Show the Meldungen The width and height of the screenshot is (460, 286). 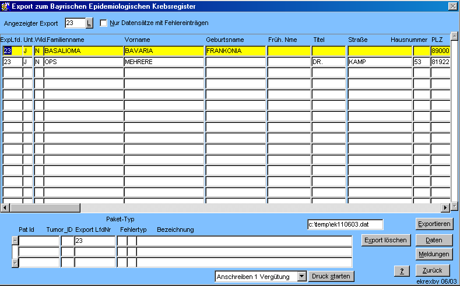[x=434, y=254]
